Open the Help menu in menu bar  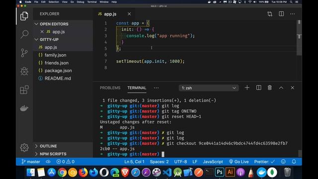(114, 2)
